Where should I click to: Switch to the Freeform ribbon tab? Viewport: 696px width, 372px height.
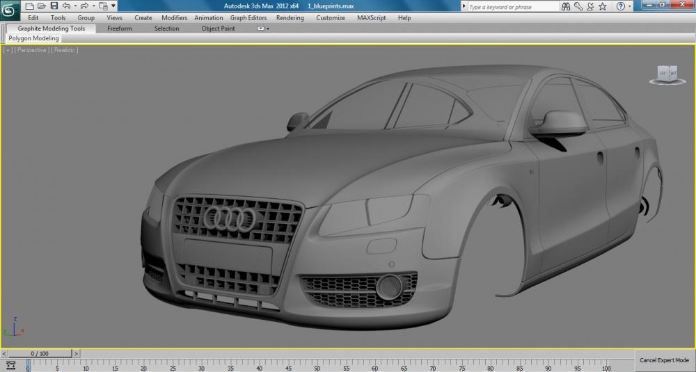(x=120, y=29)
